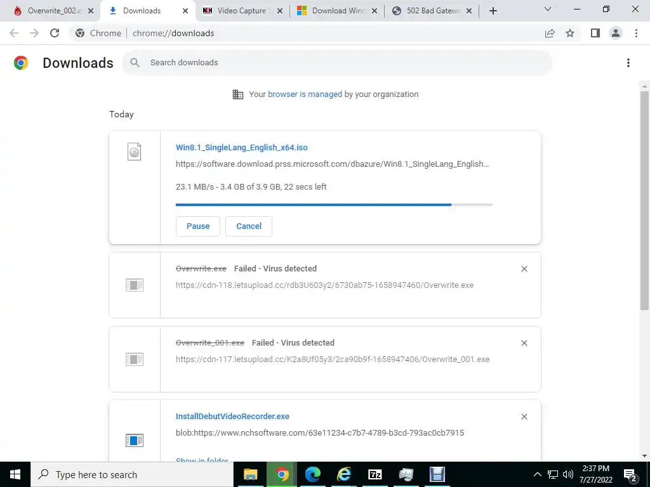Close the Video Capture tab
The width and height of the screenshot is (650, 487).
pos(280,11)
